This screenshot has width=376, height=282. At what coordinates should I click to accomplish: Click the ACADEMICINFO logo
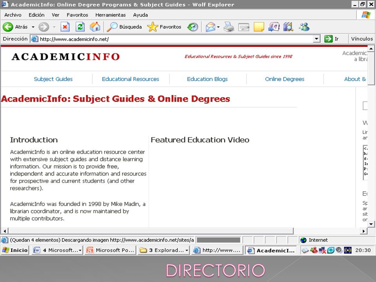[65, 56]
